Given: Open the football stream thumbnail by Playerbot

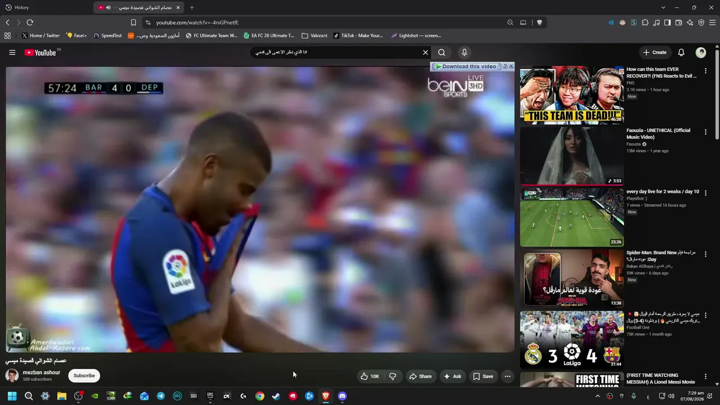Looking at the screenshot, I should (x=571, y=217).
